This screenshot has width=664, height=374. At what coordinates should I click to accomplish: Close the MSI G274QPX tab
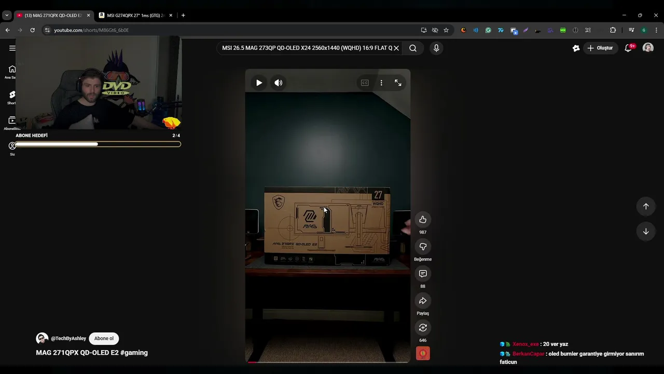tap(171, 15)
